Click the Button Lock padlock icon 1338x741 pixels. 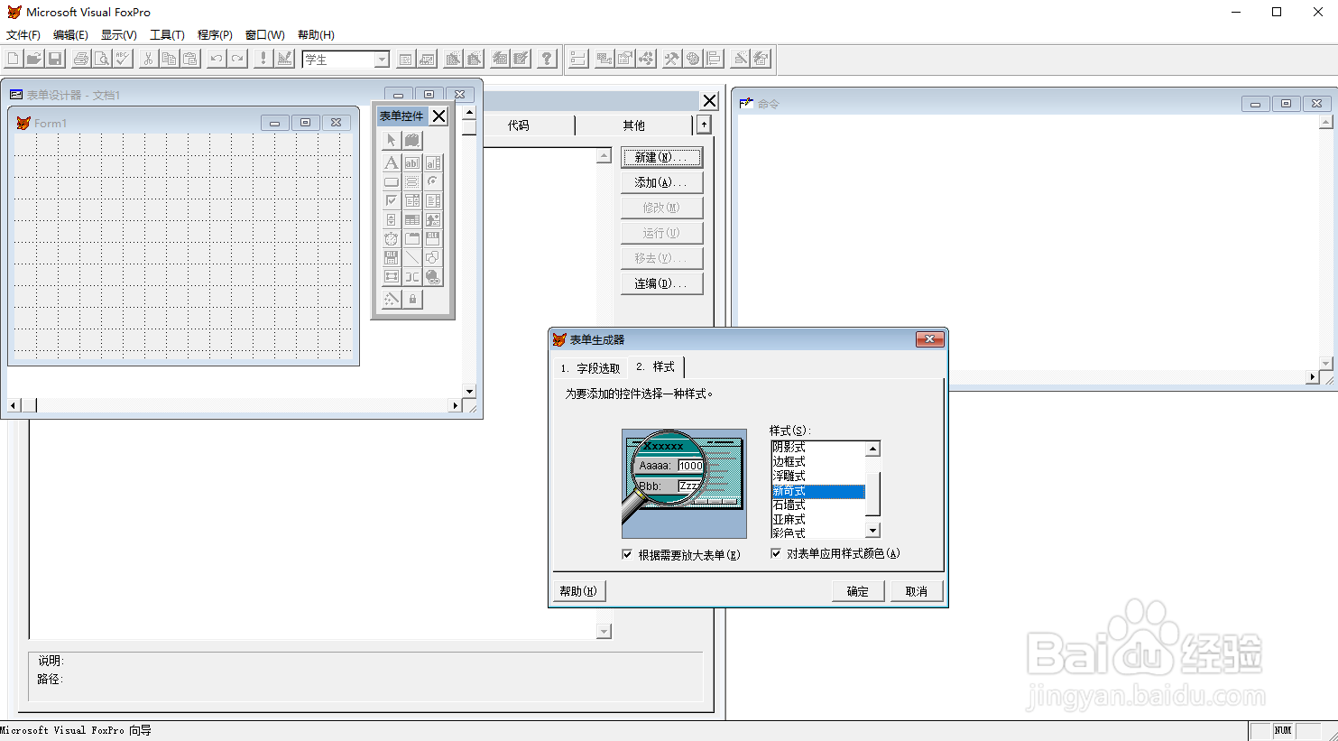click(x=412, y=299)
